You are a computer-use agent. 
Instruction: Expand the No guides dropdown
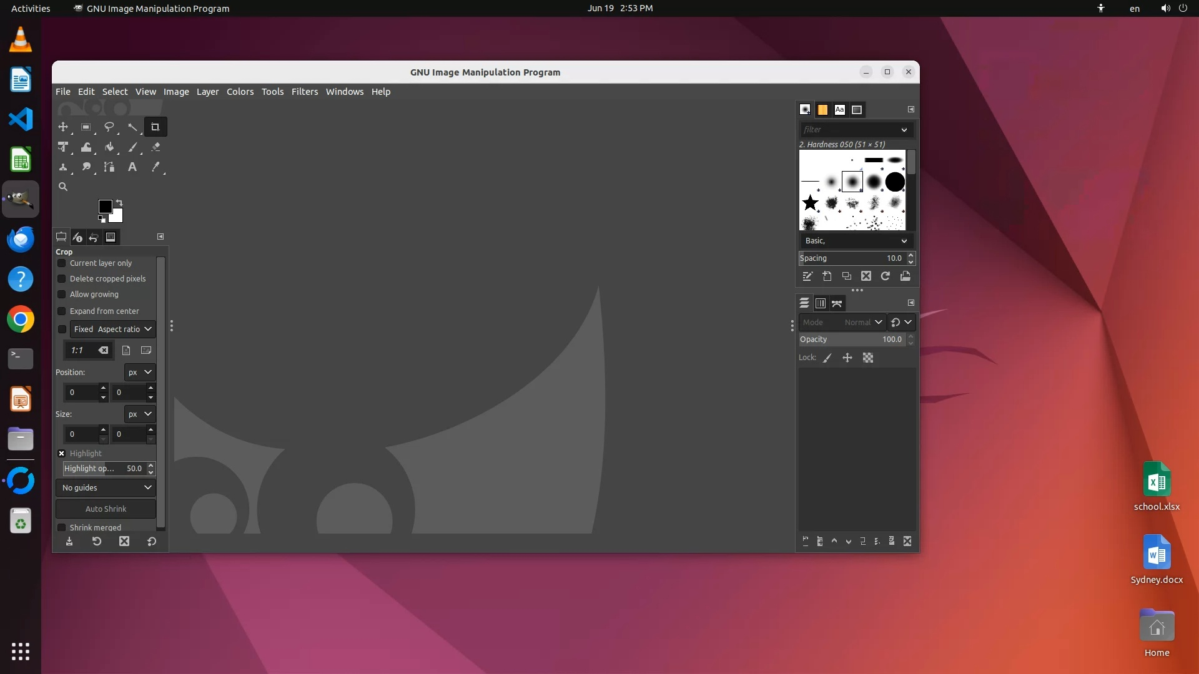pyautogui.click(x=106, y=488)
